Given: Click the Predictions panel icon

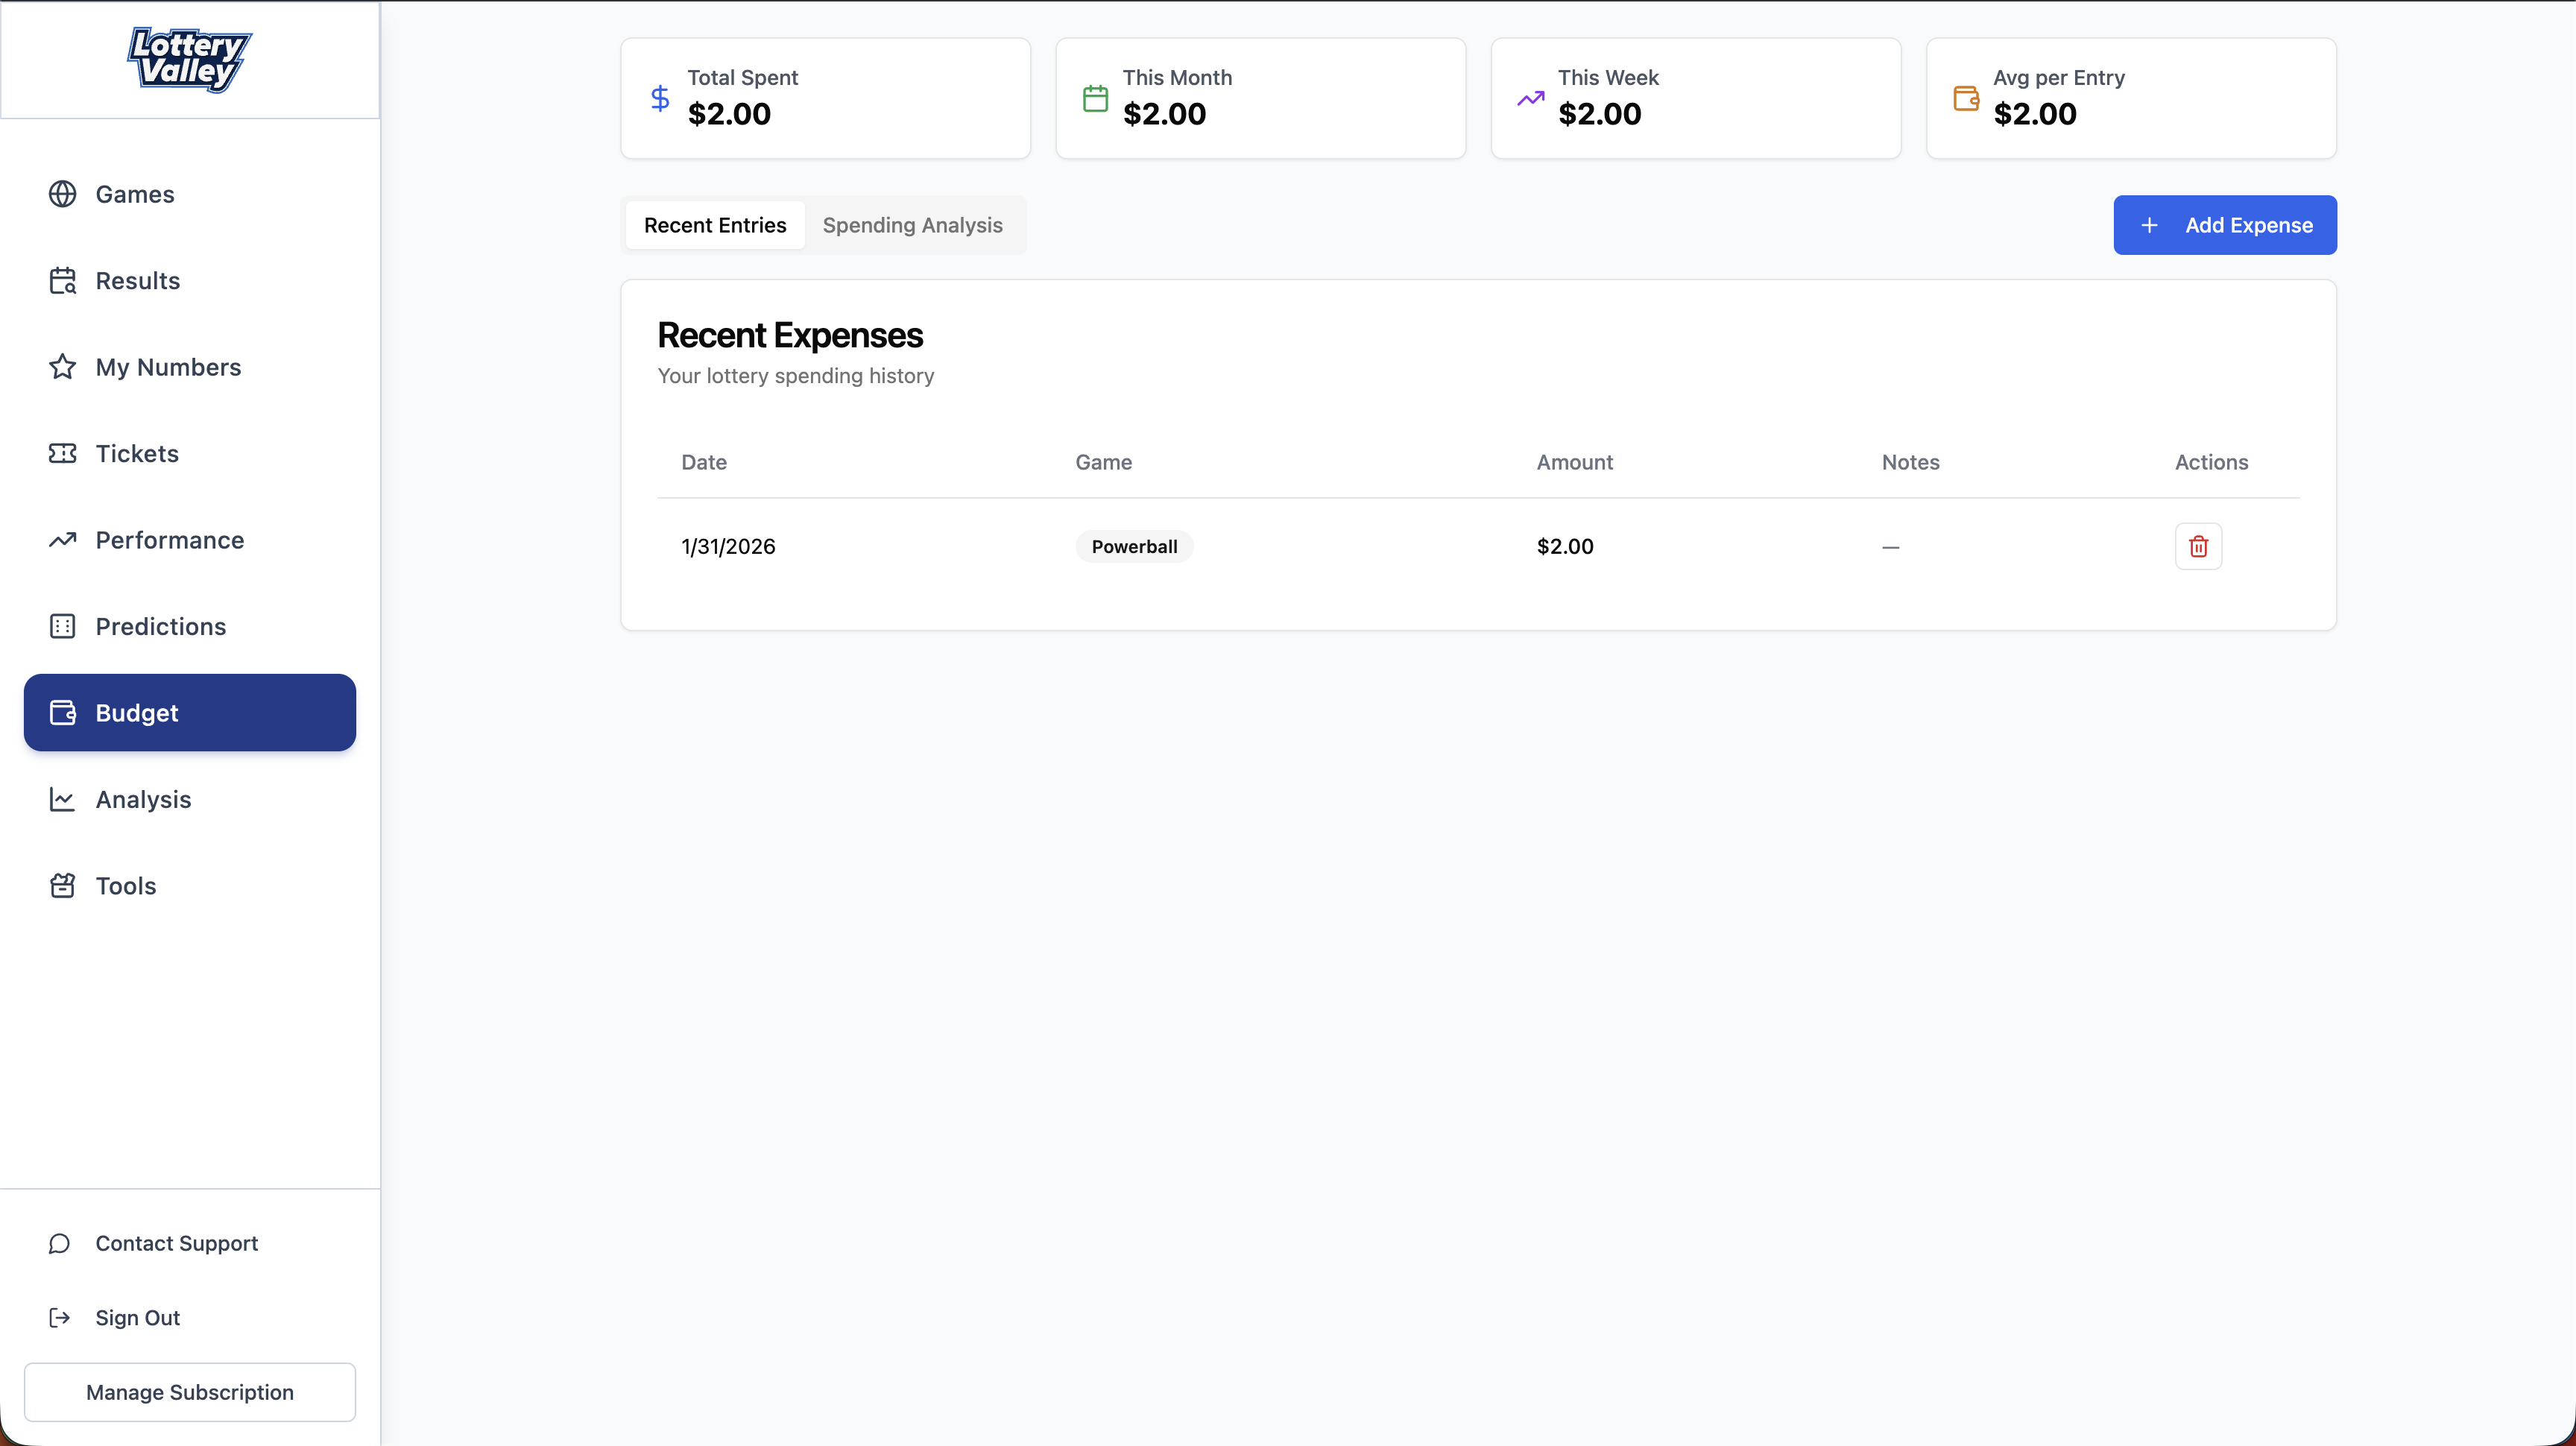Looking at the screenshot, I should pos(62,626).
